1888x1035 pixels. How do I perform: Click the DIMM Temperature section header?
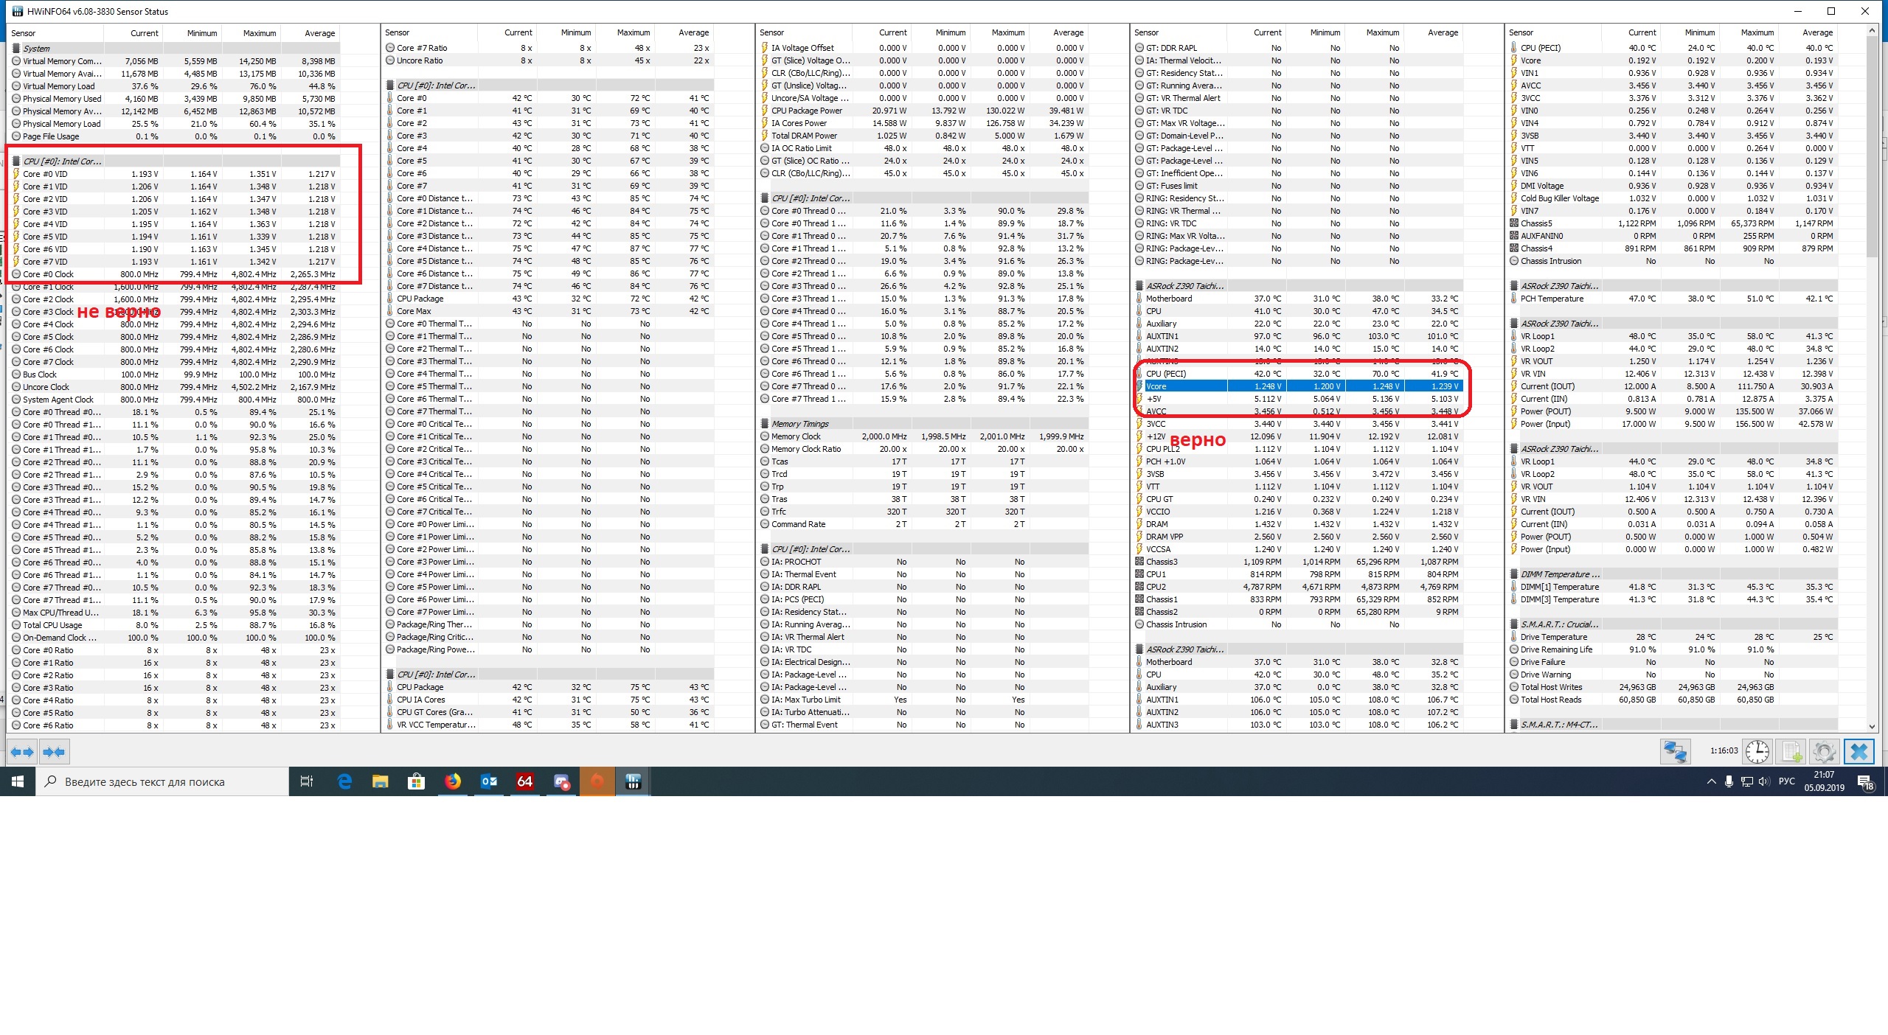[x=1559, y=574]
